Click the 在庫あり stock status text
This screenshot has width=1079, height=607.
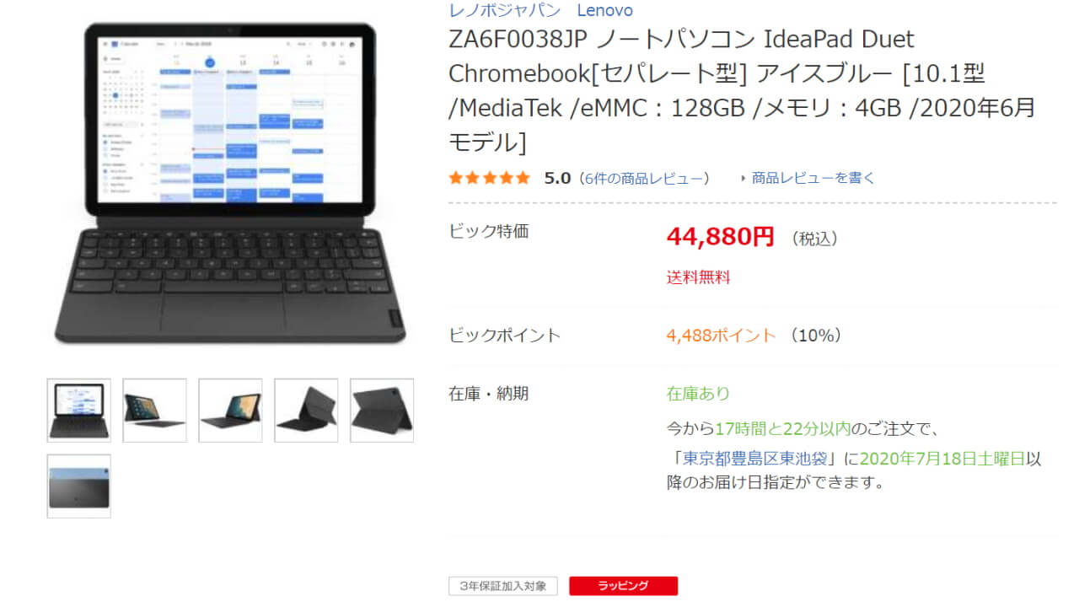point(698,394)
